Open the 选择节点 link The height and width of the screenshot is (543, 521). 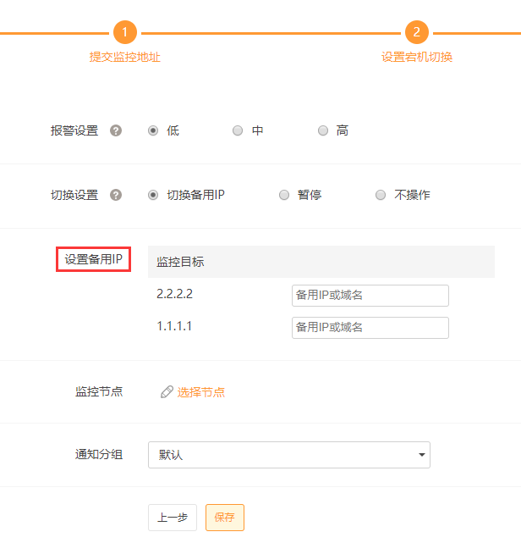[x=201, y=392]
